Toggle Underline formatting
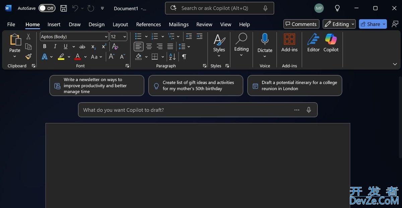Viewport: 402px width, 208px height. point(66,47)
